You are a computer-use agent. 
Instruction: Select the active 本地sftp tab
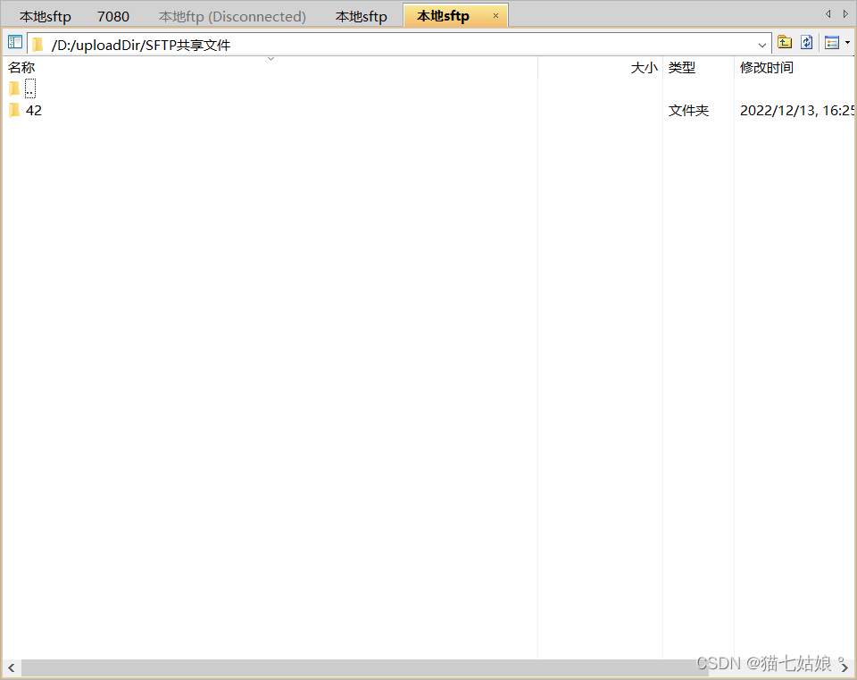coord(444,16)
